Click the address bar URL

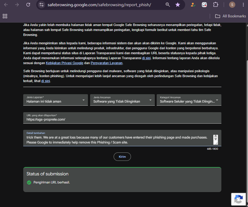click(x=99, y=5)
